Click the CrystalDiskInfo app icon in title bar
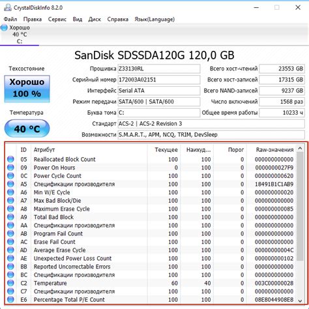The width and height of the screenshot is (309, 309). point(7,7)
